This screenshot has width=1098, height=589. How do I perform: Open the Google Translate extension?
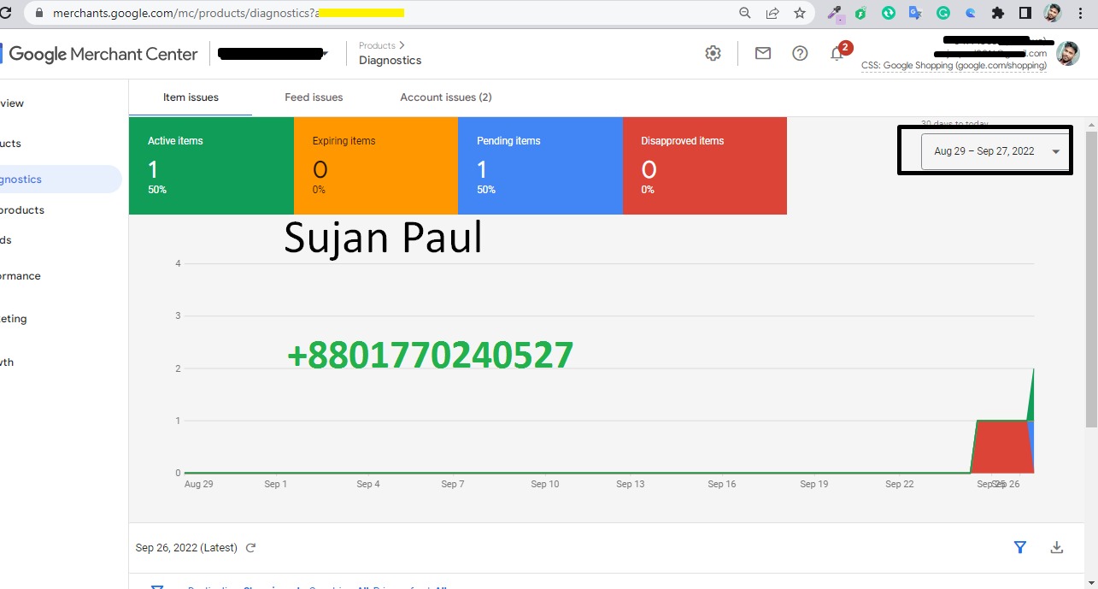pyautogui.click(x=915, y=13)
